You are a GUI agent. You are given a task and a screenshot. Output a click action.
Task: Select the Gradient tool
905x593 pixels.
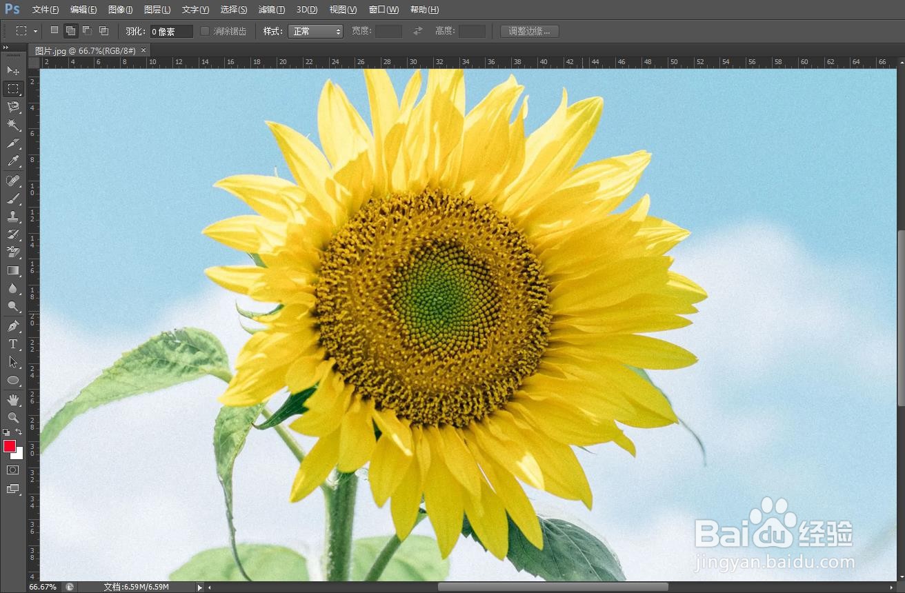coord(13,270)
